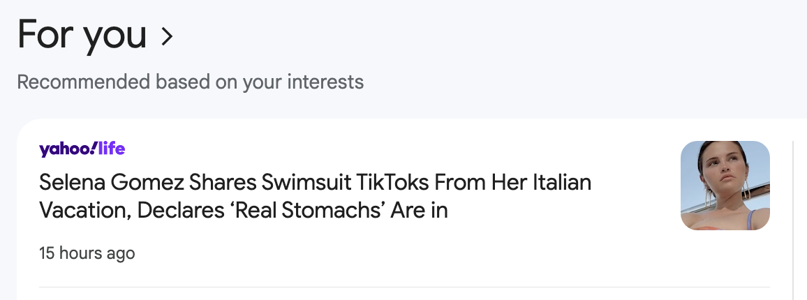
Task: Click the purple "life" part of the logo
Action: tap(112, 149)
